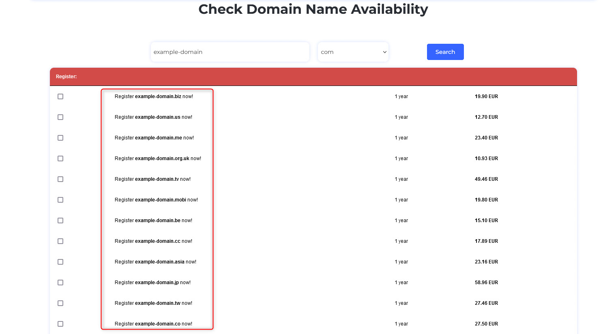Click Register example-domain.me now
This screenshot has height=334, width=603.
point(154,138)
